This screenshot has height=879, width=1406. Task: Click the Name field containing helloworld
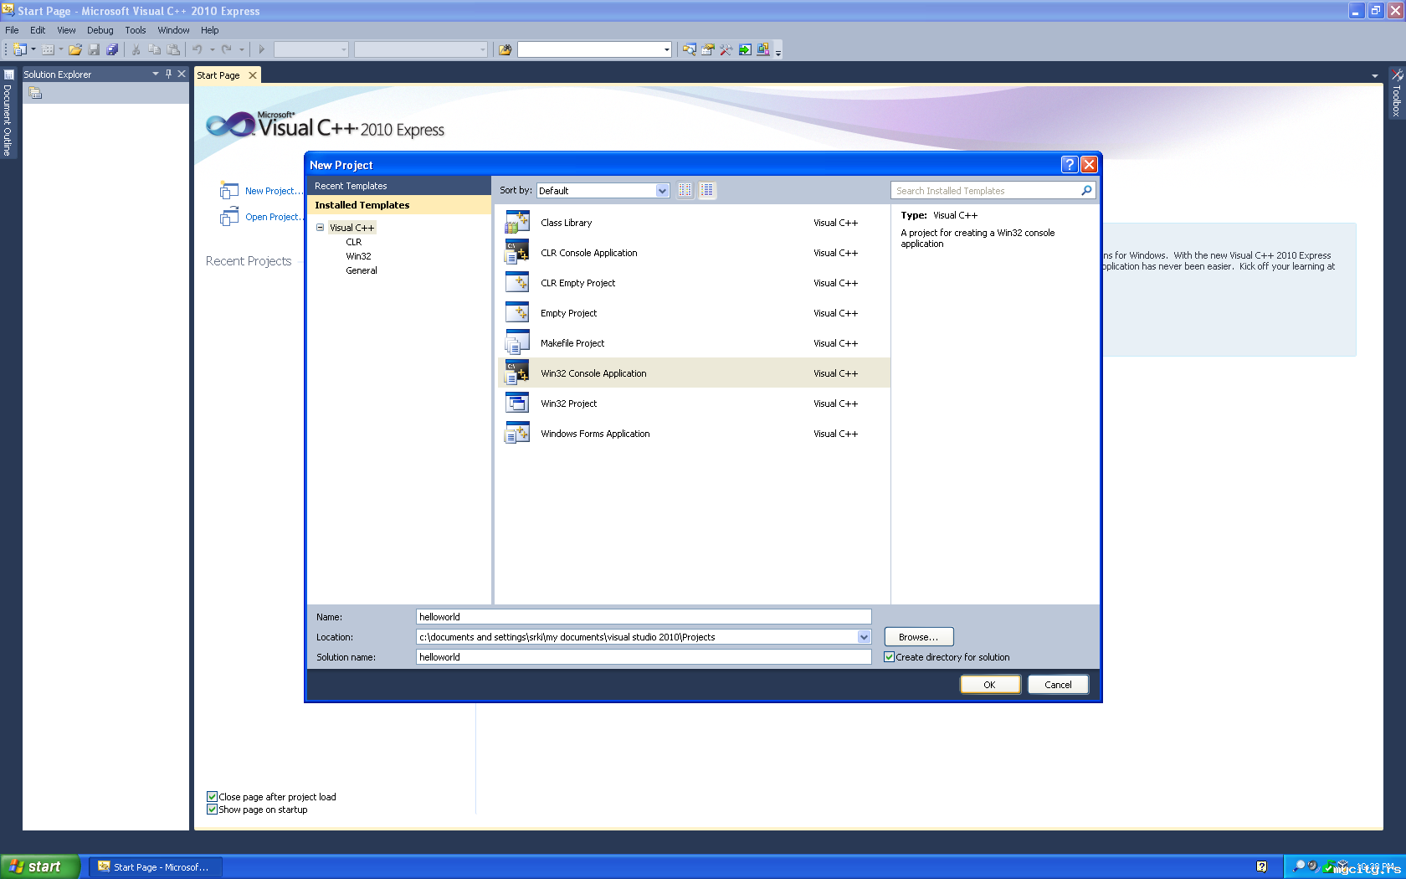point(644,617)
